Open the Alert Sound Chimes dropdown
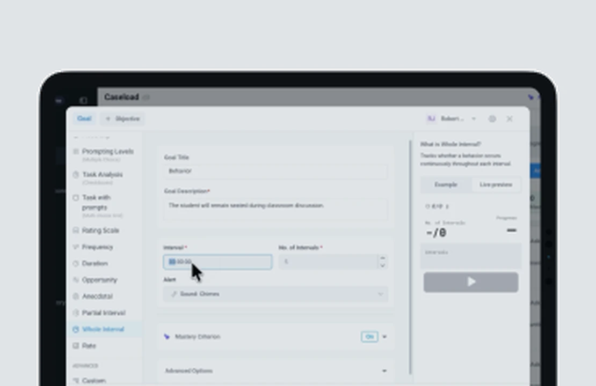 coord(275,294)
